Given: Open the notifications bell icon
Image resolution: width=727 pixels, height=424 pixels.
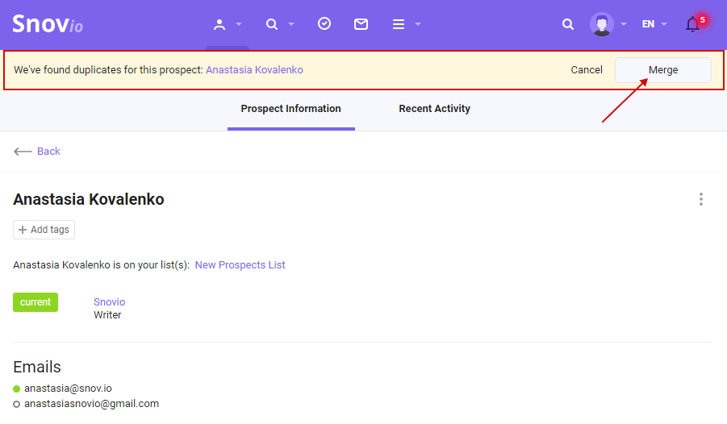Looking at the screenshot, I should point(692,24).
